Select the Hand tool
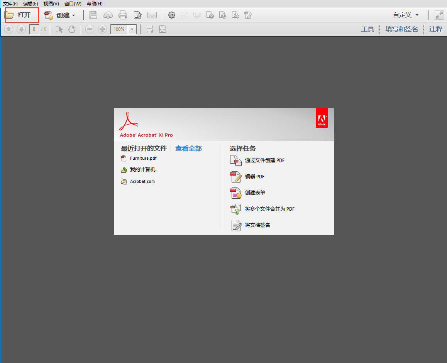 point(71,29)
